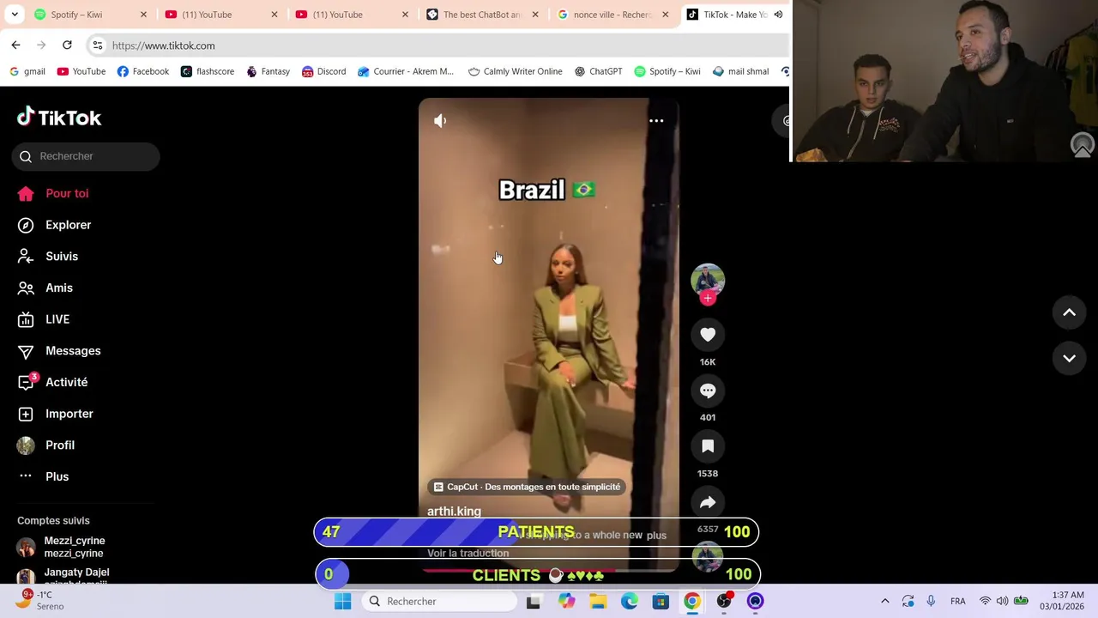Image resolution: width=1098 pixels, height=618 pixels.
Task: Open Google Chrome from taskbar
Action: coord(691,601)
